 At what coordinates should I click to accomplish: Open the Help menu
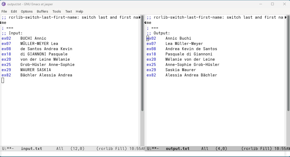click(79, 11)
